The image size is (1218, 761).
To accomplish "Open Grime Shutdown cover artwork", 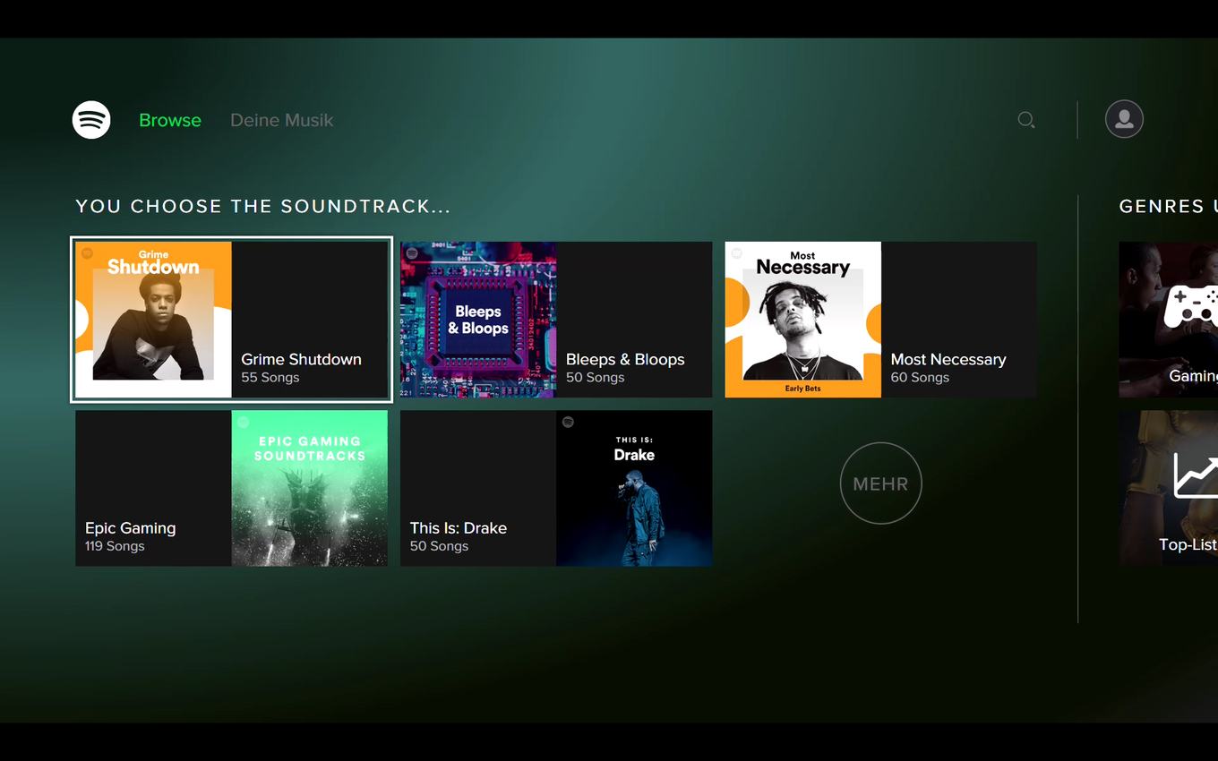I will (154, 320).
